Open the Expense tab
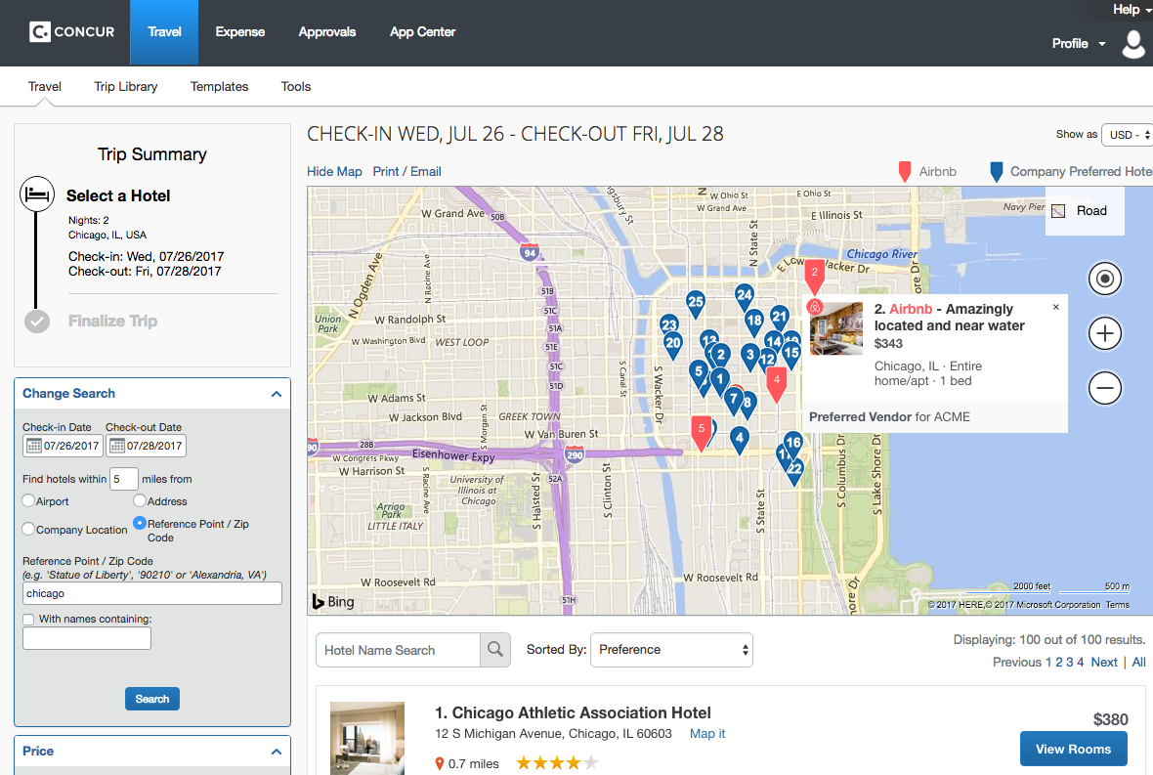Screen dimensions: 1153x775 [x=239, y=31]
